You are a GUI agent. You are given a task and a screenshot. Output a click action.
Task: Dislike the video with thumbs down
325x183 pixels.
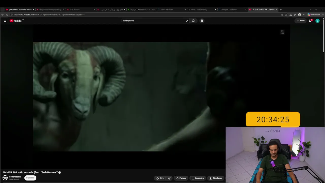169,178
